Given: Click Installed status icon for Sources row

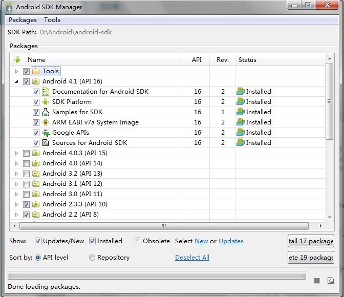Looking at the screenshot, I should pyautogui.click(x=241, y=143).
